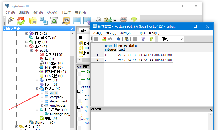The width and height of the screenshot is (218, 130).
Task: Close the 便笺簿 scratch pad panel
Action: coord(211,110)
